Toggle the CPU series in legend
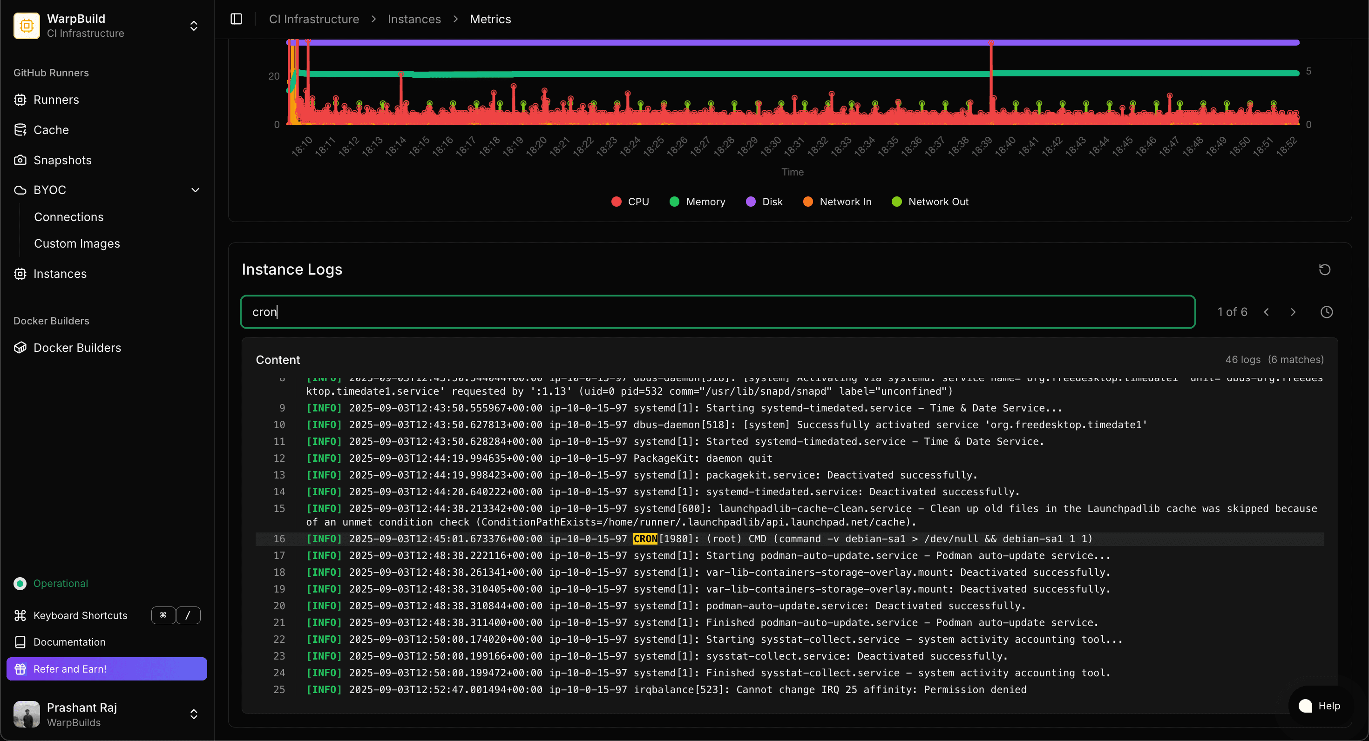The height and width of the screenshot is (741, 1369). (x=630, y=202)
